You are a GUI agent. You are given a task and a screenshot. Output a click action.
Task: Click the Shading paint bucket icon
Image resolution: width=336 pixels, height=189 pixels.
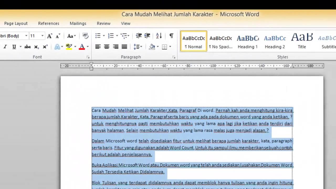click(x=152, y=47)
